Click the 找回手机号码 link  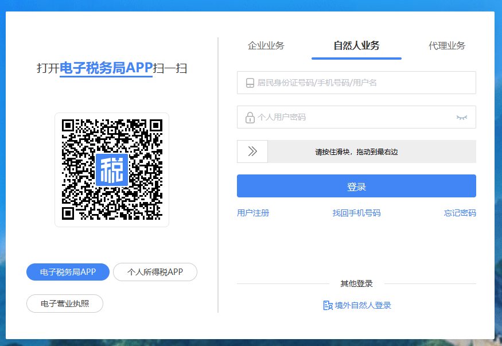(356, 213)
